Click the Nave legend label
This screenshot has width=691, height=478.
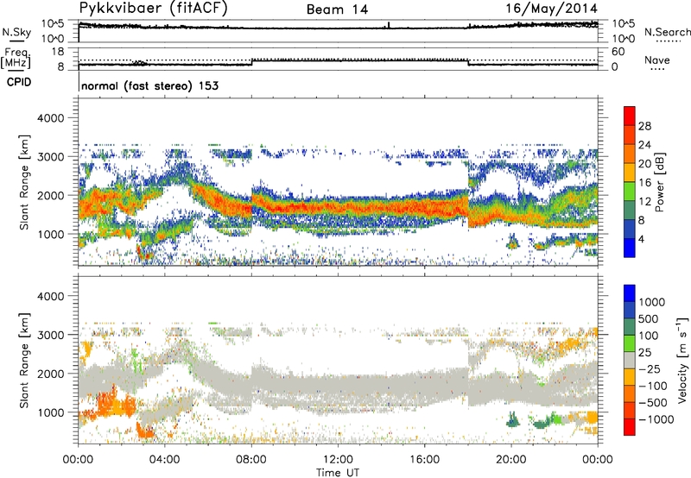pos(657,60)
